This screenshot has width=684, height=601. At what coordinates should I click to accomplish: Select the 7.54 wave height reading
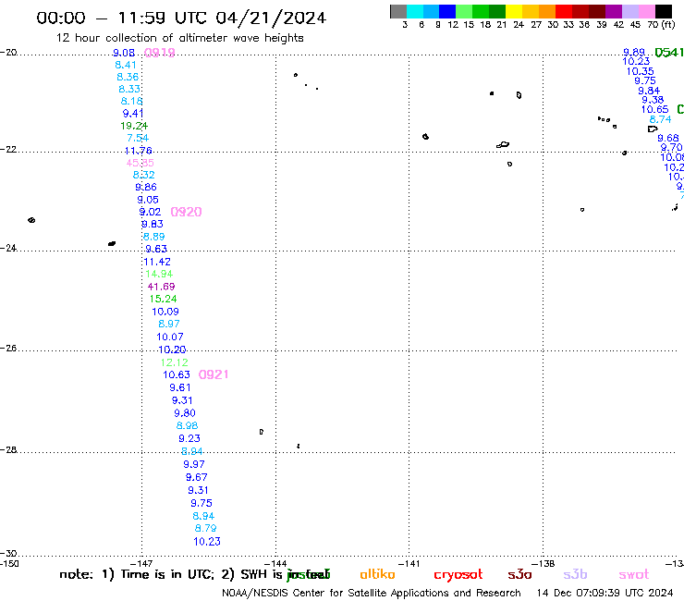(138, 138)
